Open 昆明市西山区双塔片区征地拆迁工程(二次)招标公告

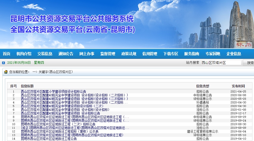point(58,124)
